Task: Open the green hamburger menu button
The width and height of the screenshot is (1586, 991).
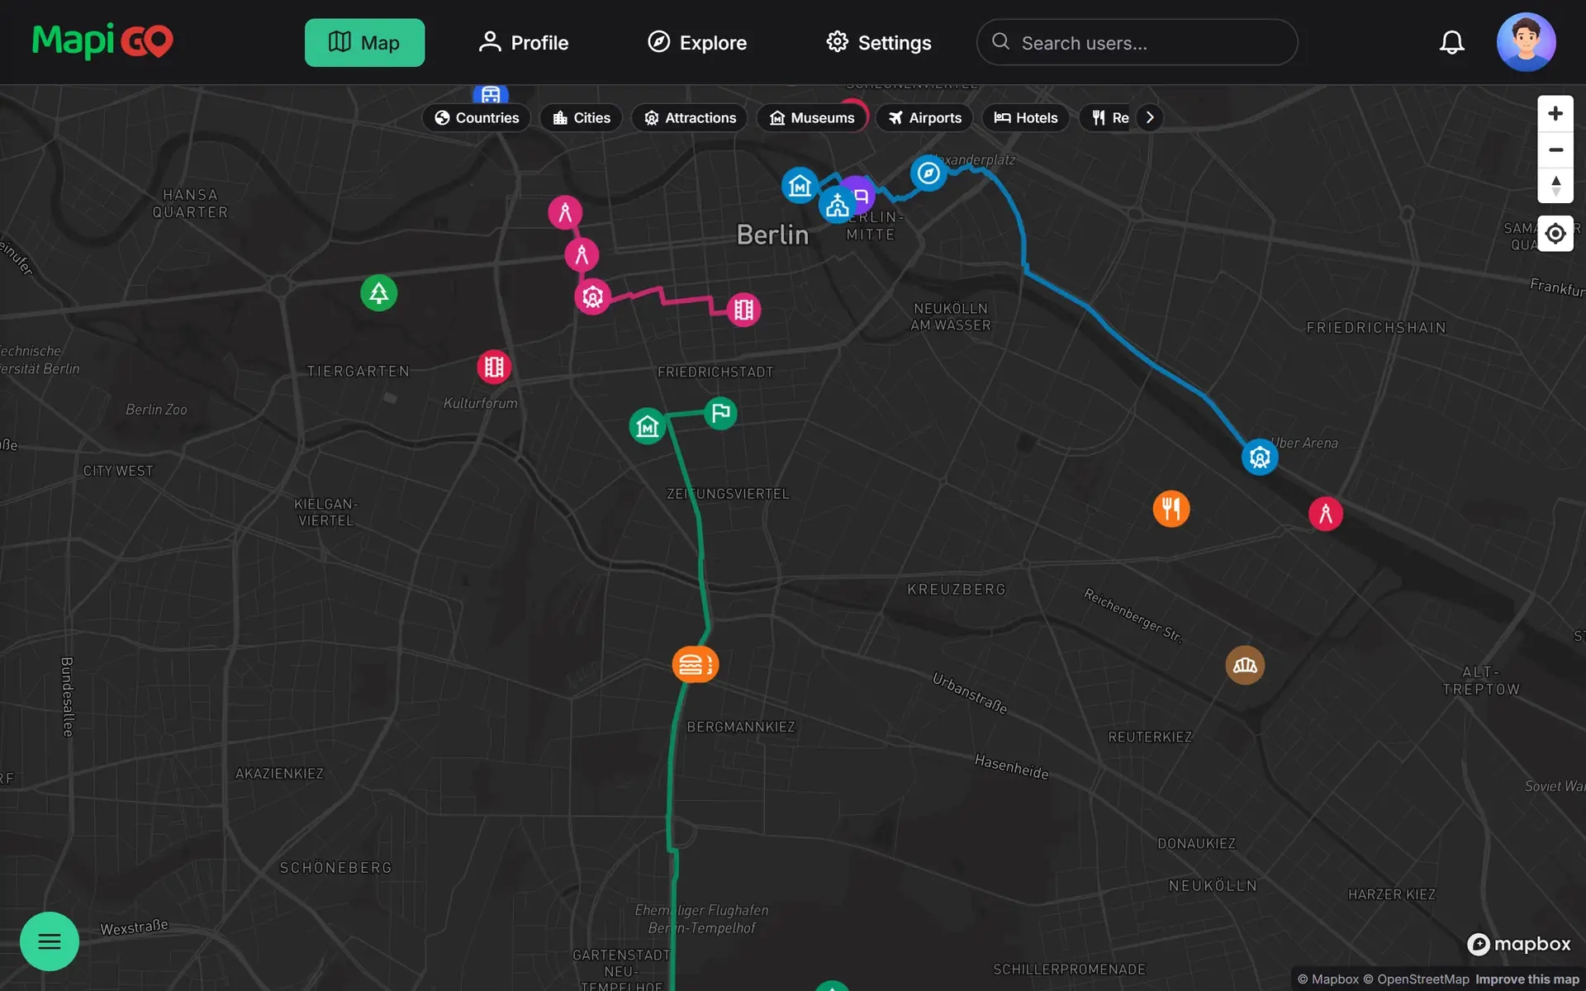Action: pos(50,941)
